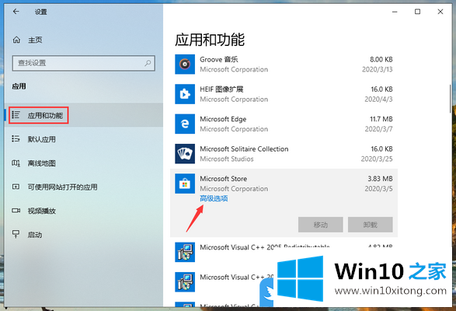The image size is (456, 311).
Task: Click the 应用和功能 page heading
Action: [x=210, y=40]
